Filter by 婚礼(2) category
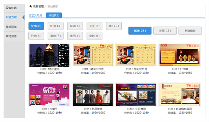Screen dimensions: 209x122 tap(114, 26)
